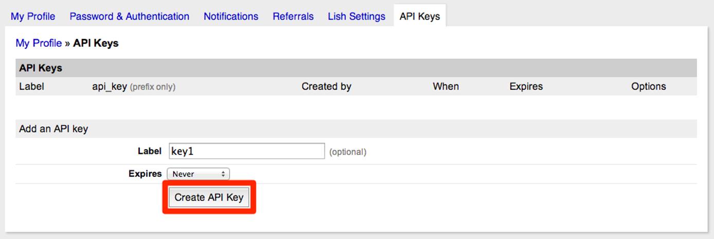This screenshot has width=714, height=239.
Task: Open the Expires dropdown set to Never
Action: (199, 174)
